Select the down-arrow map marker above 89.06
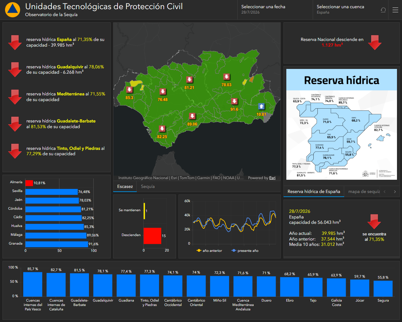 coord(192,116)
